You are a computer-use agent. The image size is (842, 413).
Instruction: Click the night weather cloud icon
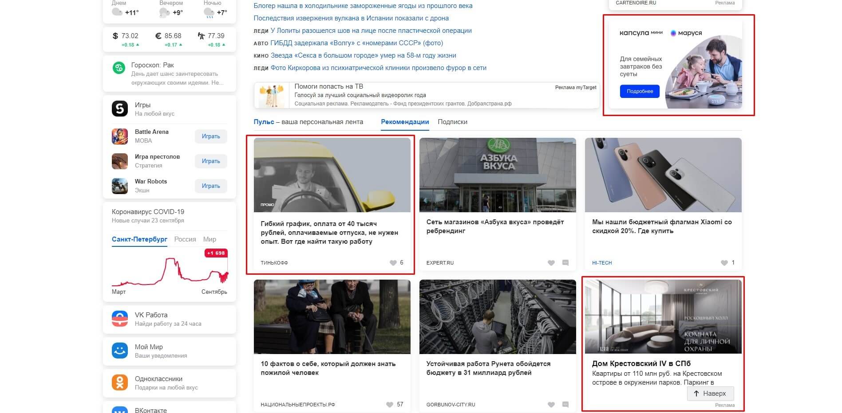[x=209, y=12]
